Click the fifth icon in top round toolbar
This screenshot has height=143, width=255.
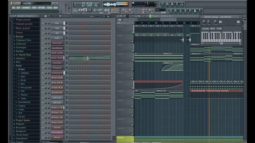(182, 4)
